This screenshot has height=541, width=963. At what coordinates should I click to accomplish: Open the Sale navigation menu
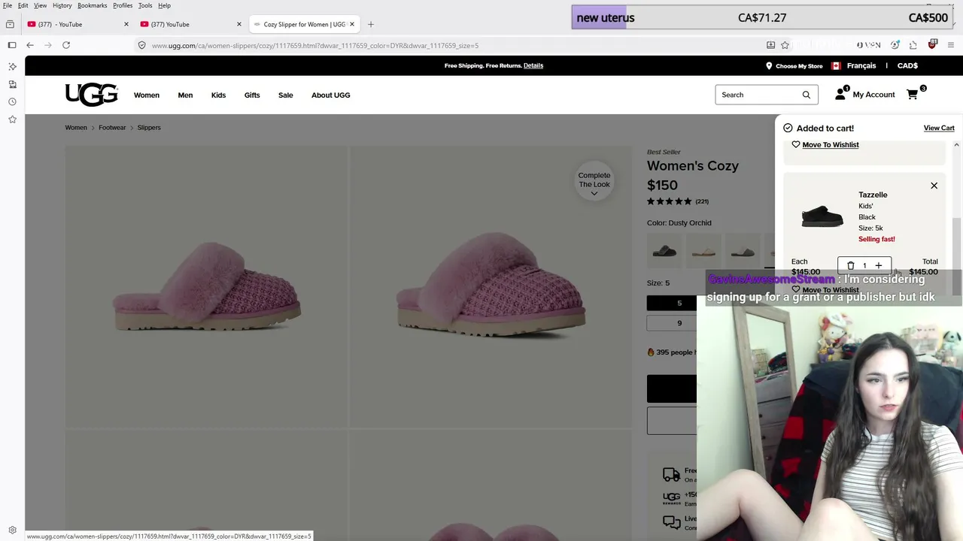(286, 95)
